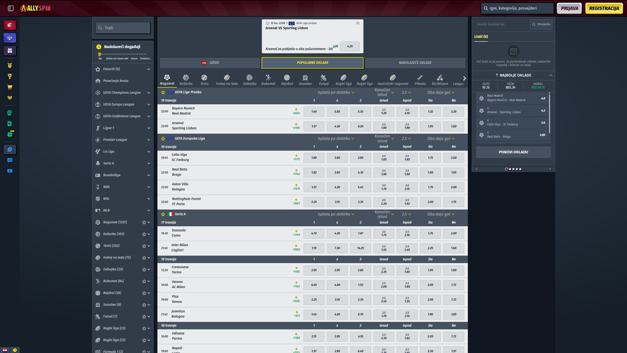Pick odds 4.25 on Arsenal featured card

(x=350, y=46)
